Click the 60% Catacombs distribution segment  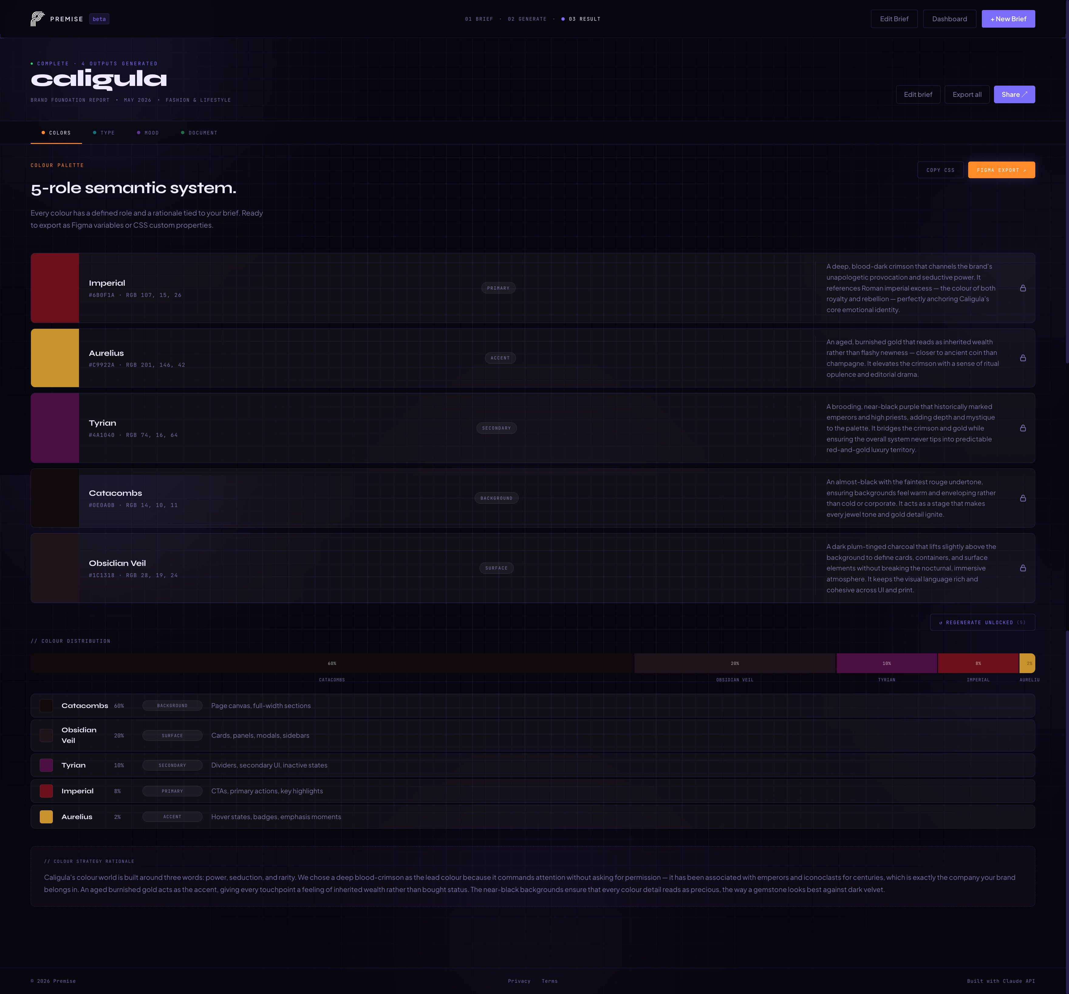(x=332, y=663)
